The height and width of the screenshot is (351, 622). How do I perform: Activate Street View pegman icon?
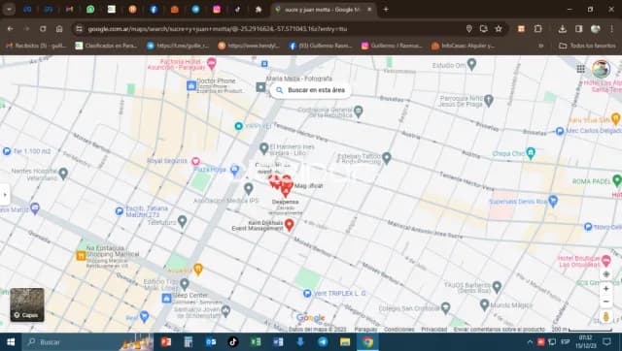click(x=605, y=317)
